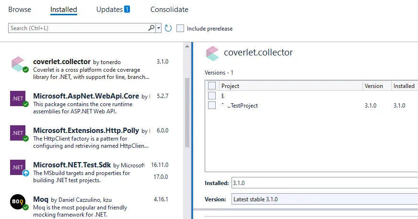Sort by Installed column header
Screen dimensions: 418x219
click(x=405, y=86)
